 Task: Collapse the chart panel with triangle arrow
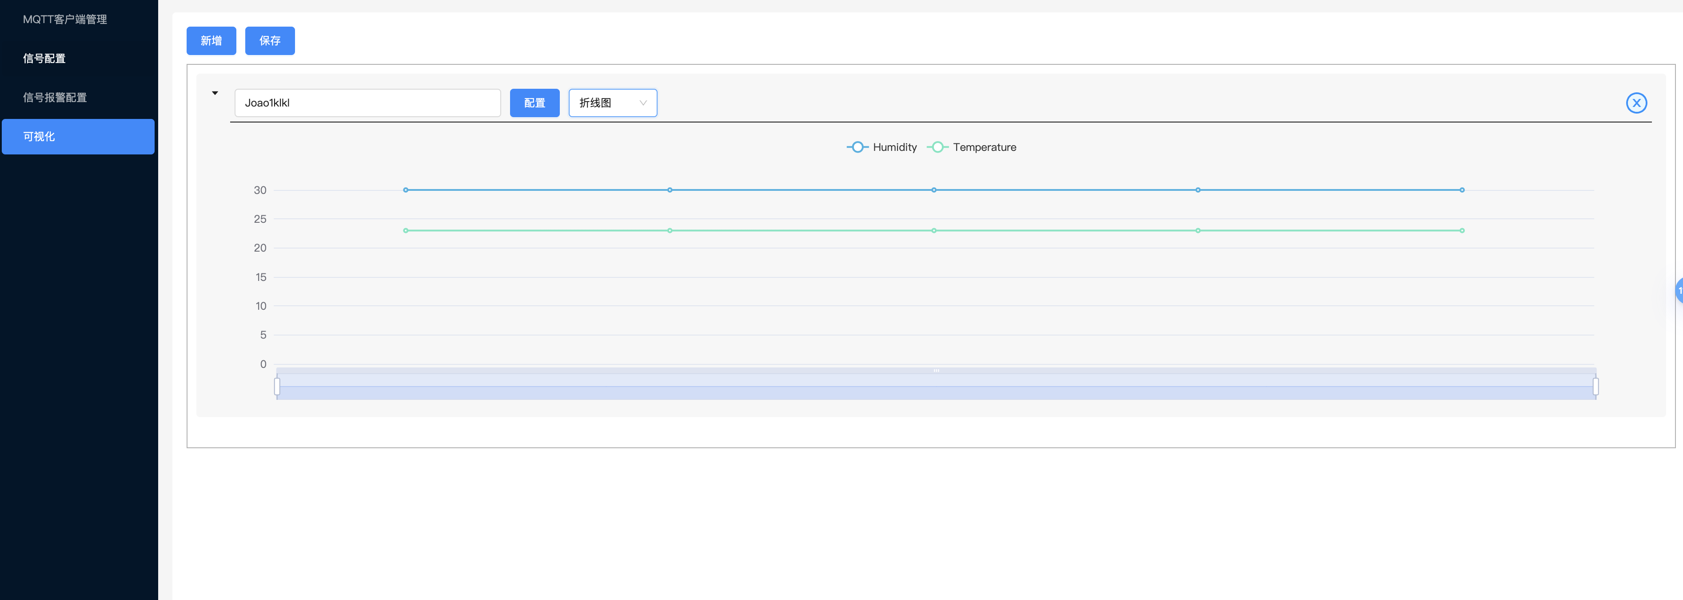click(215, 93)
